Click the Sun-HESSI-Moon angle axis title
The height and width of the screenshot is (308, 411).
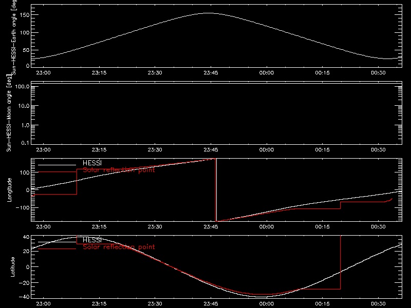(9, 112)
